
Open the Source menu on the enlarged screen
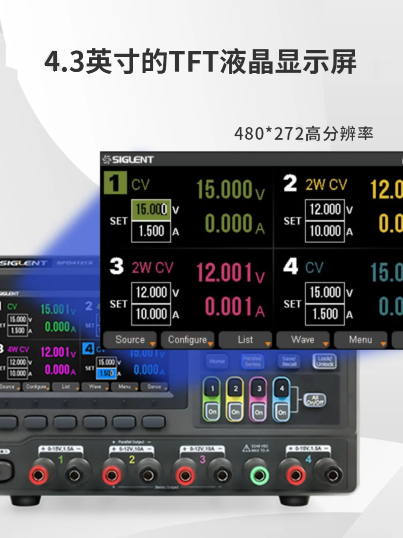tap(130, 340)
